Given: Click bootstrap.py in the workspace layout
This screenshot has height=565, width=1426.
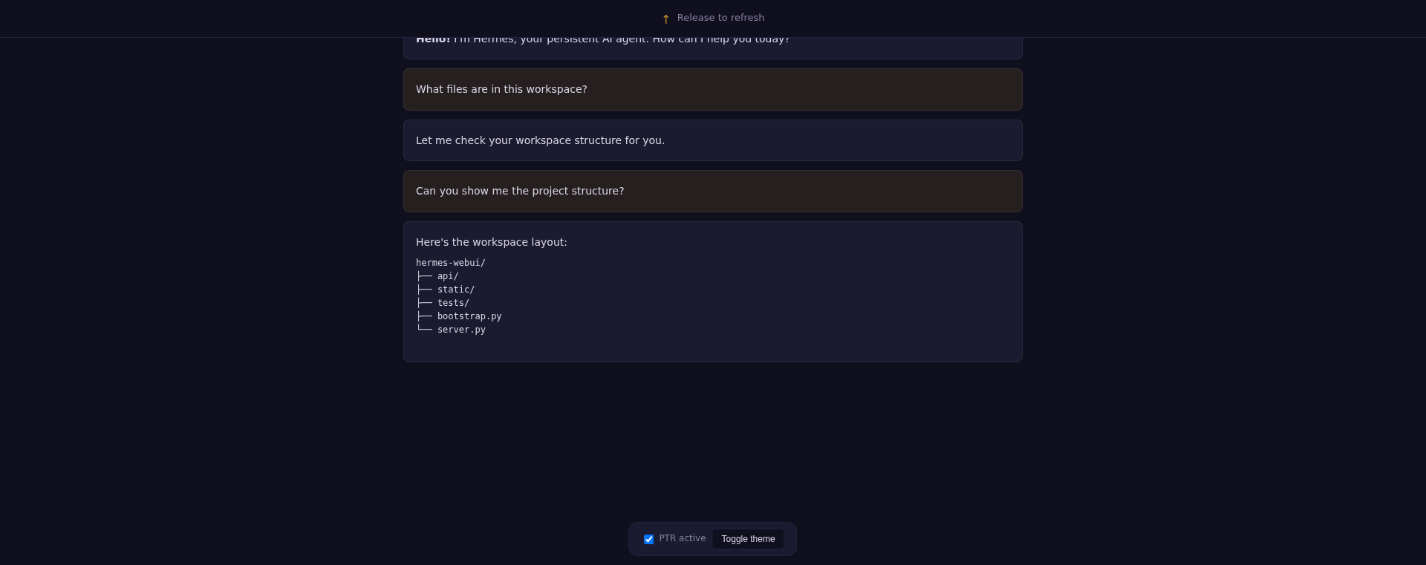Looking at the screenshot, I should [469, 316].
